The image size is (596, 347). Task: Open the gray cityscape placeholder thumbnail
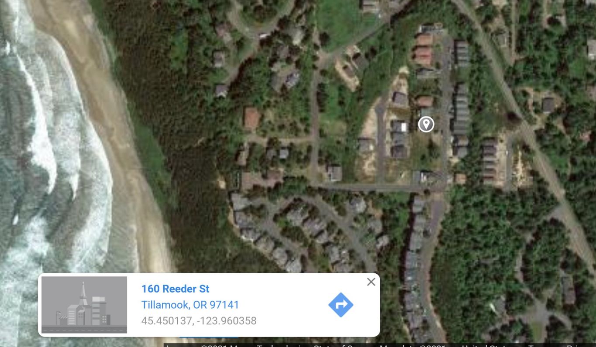click(84, 305)
